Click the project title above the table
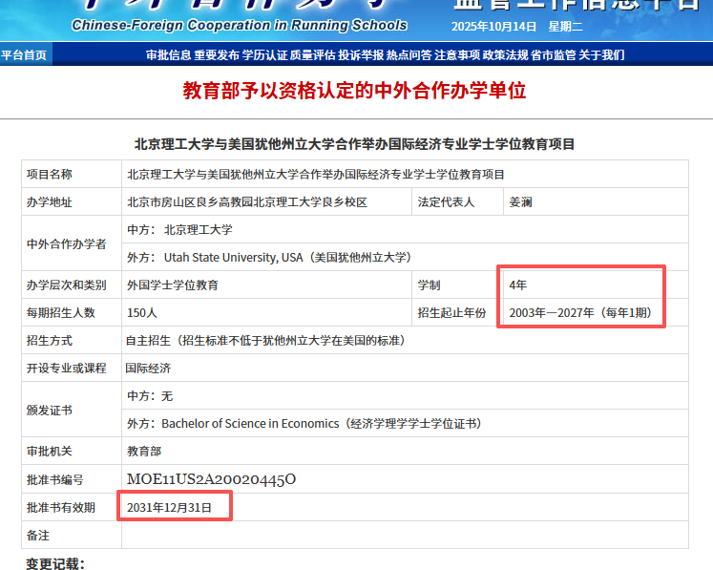Viewport: 713px width, 570px height. 355,145
